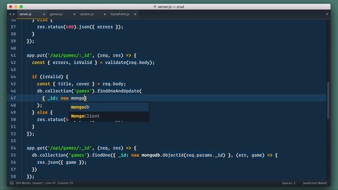Open the Spaces: 2 indentation menu
Viewport: 338px width, 190px height.
(288, 183)
